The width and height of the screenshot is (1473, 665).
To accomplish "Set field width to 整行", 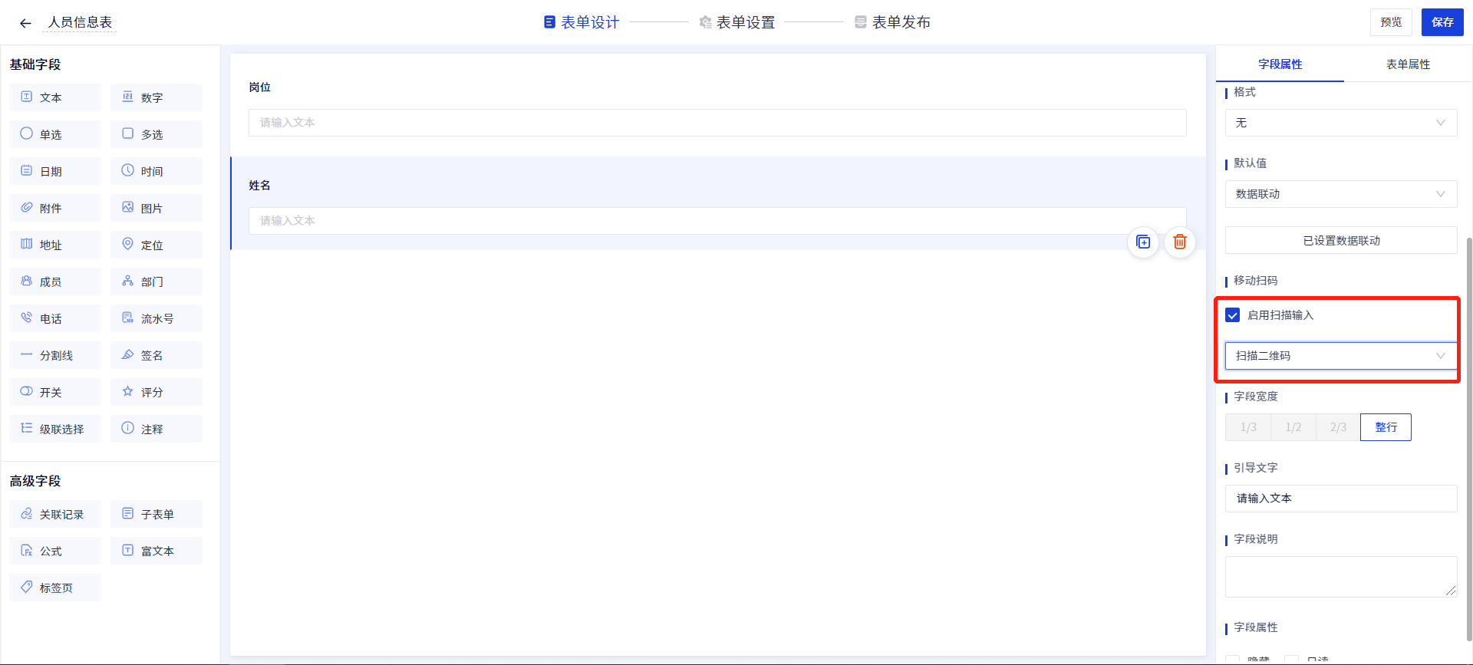I will [x=1386, y=427].
